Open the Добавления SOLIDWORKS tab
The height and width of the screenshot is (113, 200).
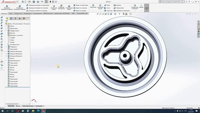click(x=62, y=13)
